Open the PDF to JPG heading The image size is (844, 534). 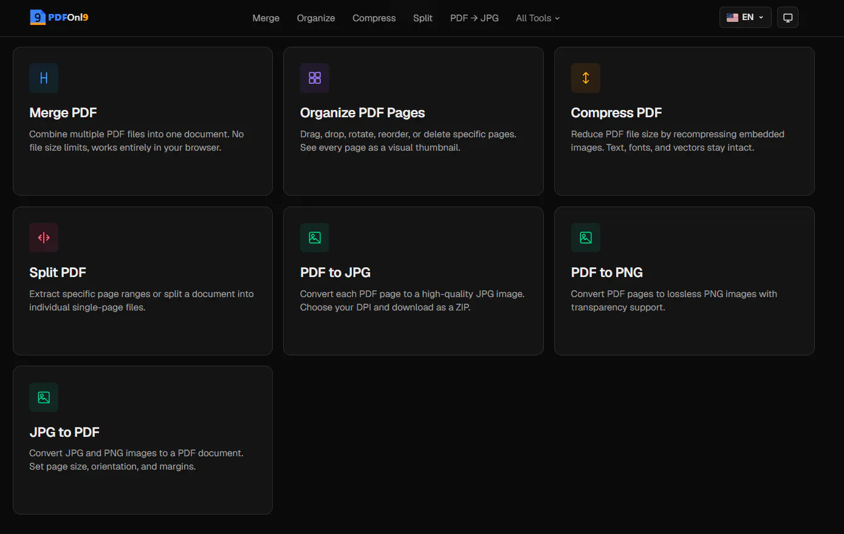coord(335,273)
